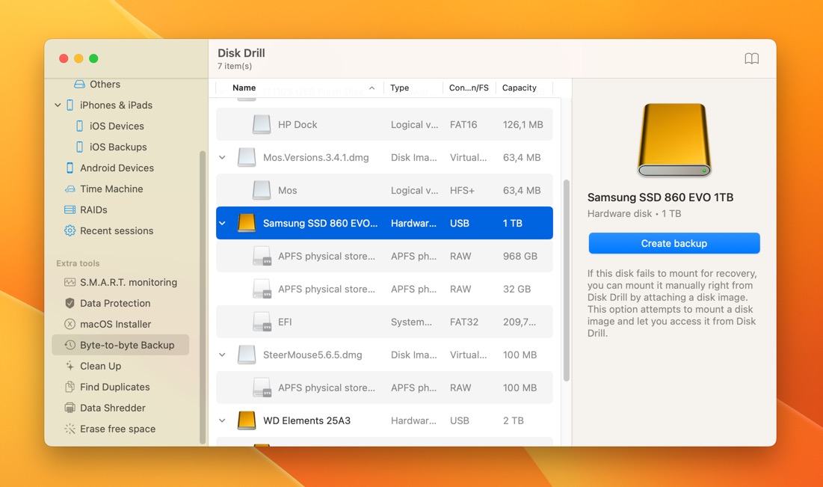Open the macOS Installer tool

115,324
